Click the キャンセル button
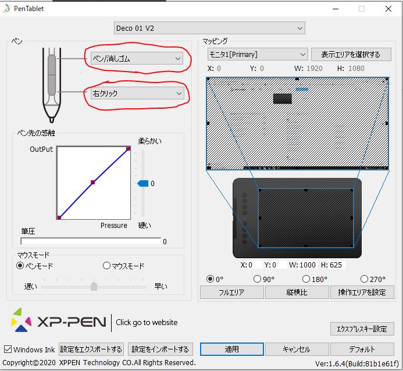 tap(297, 349)
